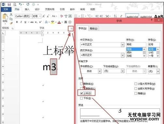Enable 全部大写字母(A) all caps checkbox
This screenshot has width=164, height=124.
(136, 88)
